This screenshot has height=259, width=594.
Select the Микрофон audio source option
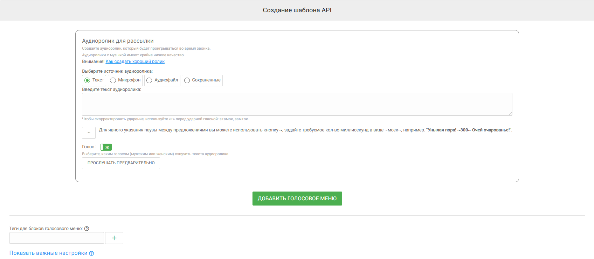[x=125, y=80]
